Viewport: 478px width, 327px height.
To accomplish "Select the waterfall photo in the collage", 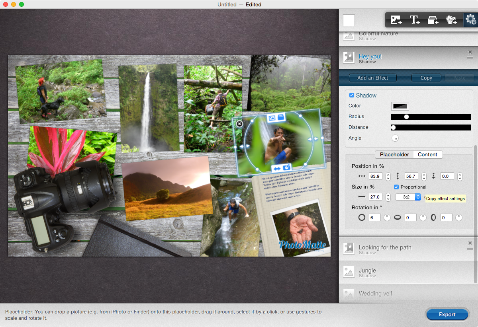I will pyautogui.click(x=149, y=107).
